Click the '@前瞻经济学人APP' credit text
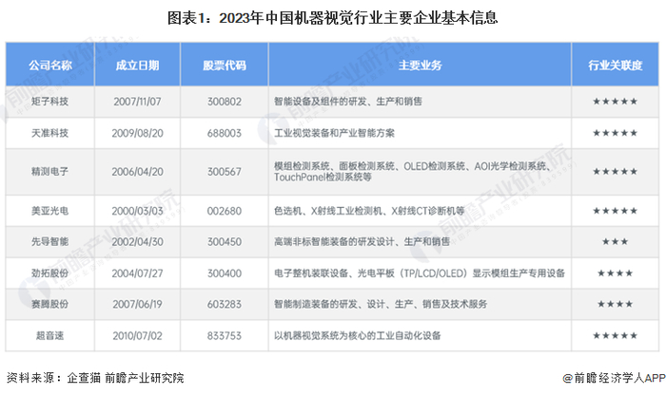The width and height of the screenshot is (666, 396). [x=615, y=378]
